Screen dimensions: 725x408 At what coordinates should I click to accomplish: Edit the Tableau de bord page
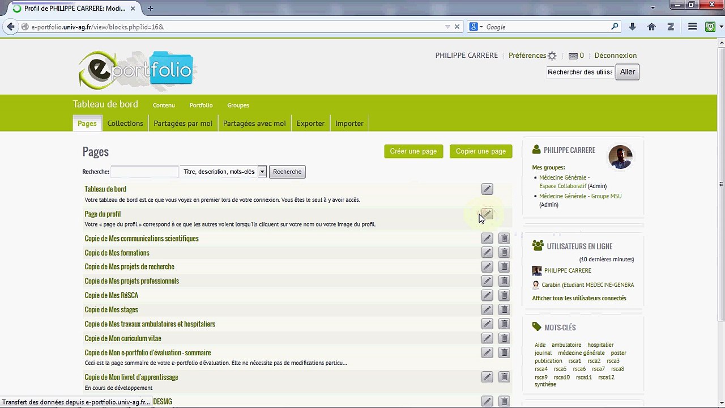point(487,189)
